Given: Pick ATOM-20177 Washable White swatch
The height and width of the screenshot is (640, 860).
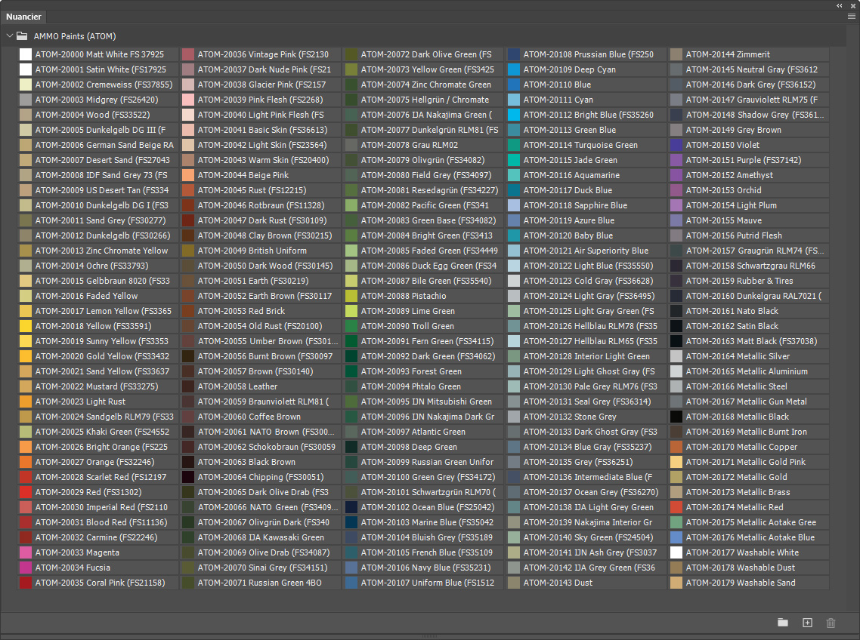Looking at the screenshot, I should (676, 552).
